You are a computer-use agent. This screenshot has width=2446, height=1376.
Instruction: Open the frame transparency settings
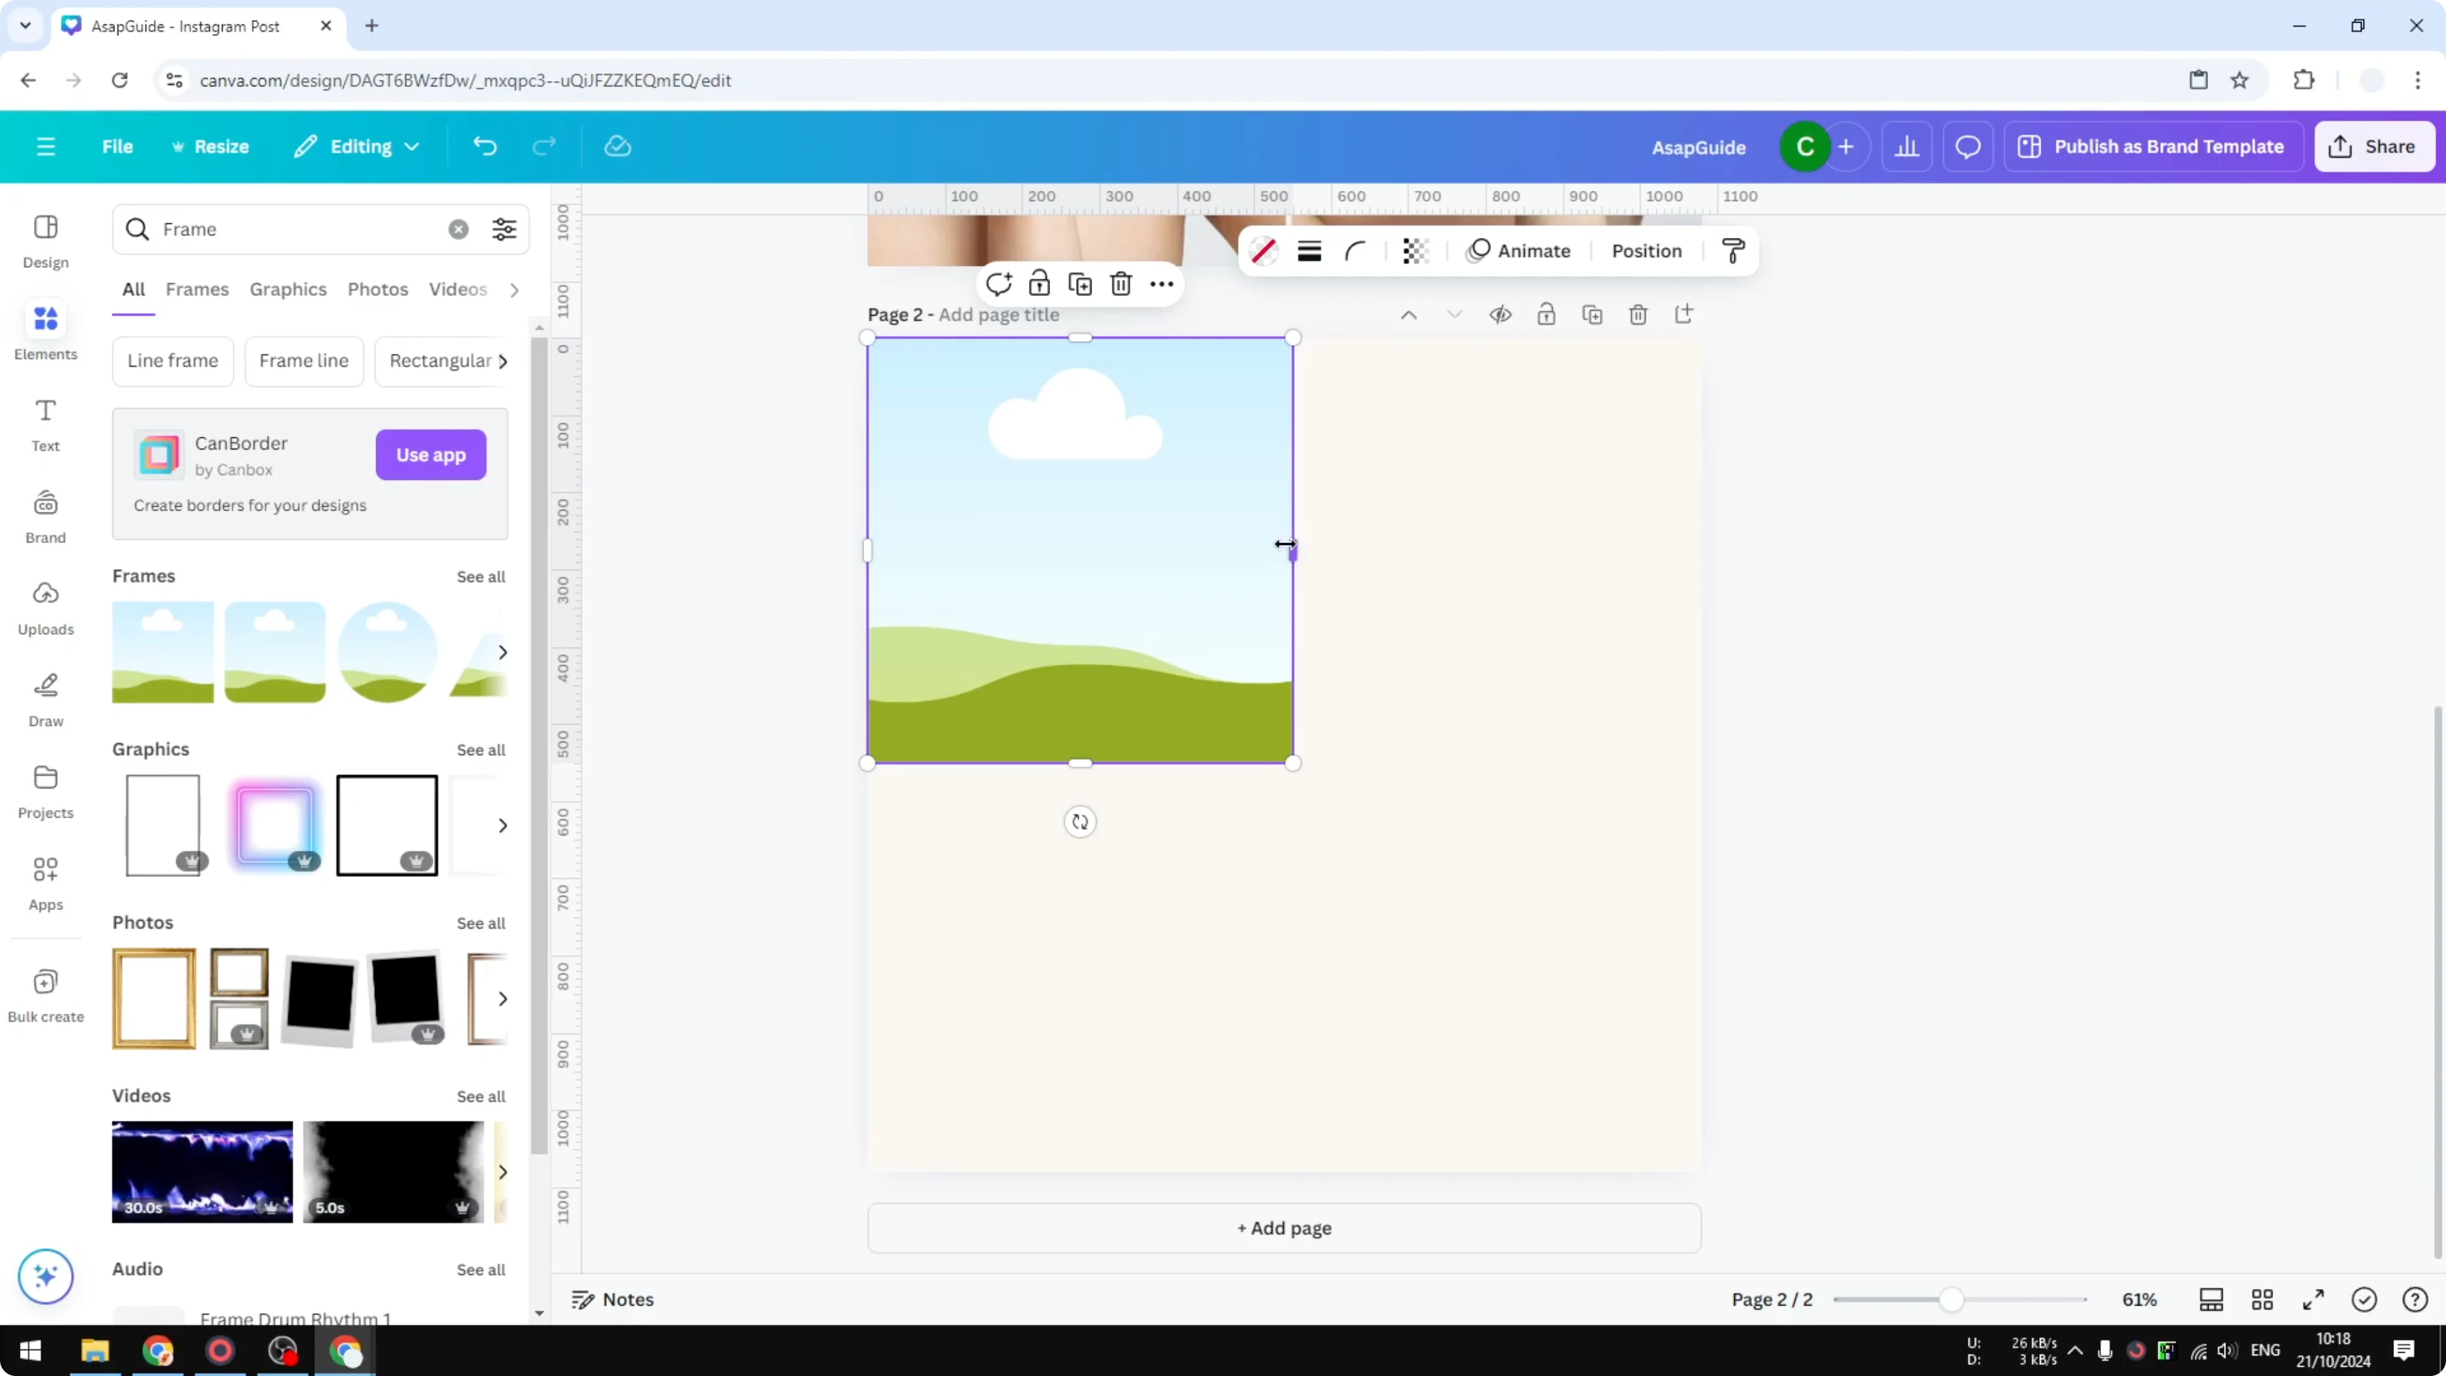tap(1416, 251)
